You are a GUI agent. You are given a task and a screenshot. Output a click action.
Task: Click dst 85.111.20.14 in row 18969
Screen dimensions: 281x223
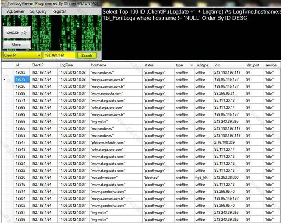(229, 108)
